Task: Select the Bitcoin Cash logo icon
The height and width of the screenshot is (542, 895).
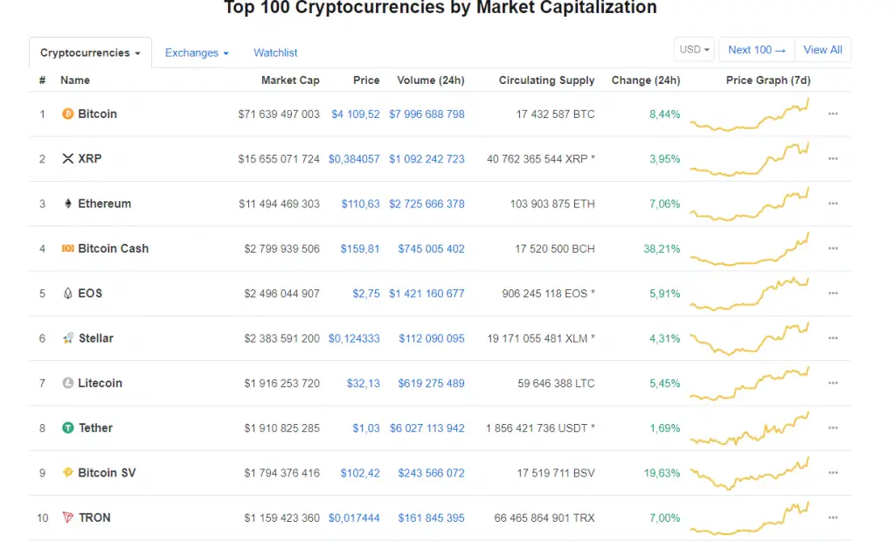Action: (x=68, y=248)
